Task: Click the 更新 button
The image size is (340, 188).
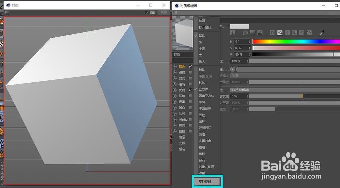Action: tap(164, 13)
